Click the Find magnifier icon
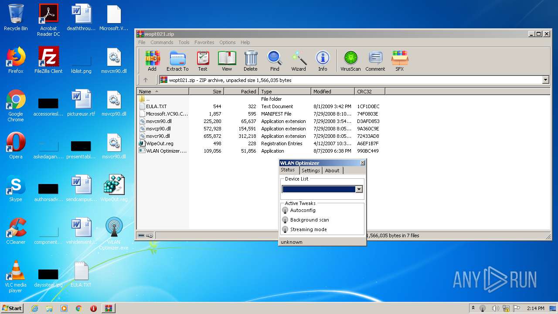Image resolution: width=558 pixels, height=314 pixels. tap(275, 61)
